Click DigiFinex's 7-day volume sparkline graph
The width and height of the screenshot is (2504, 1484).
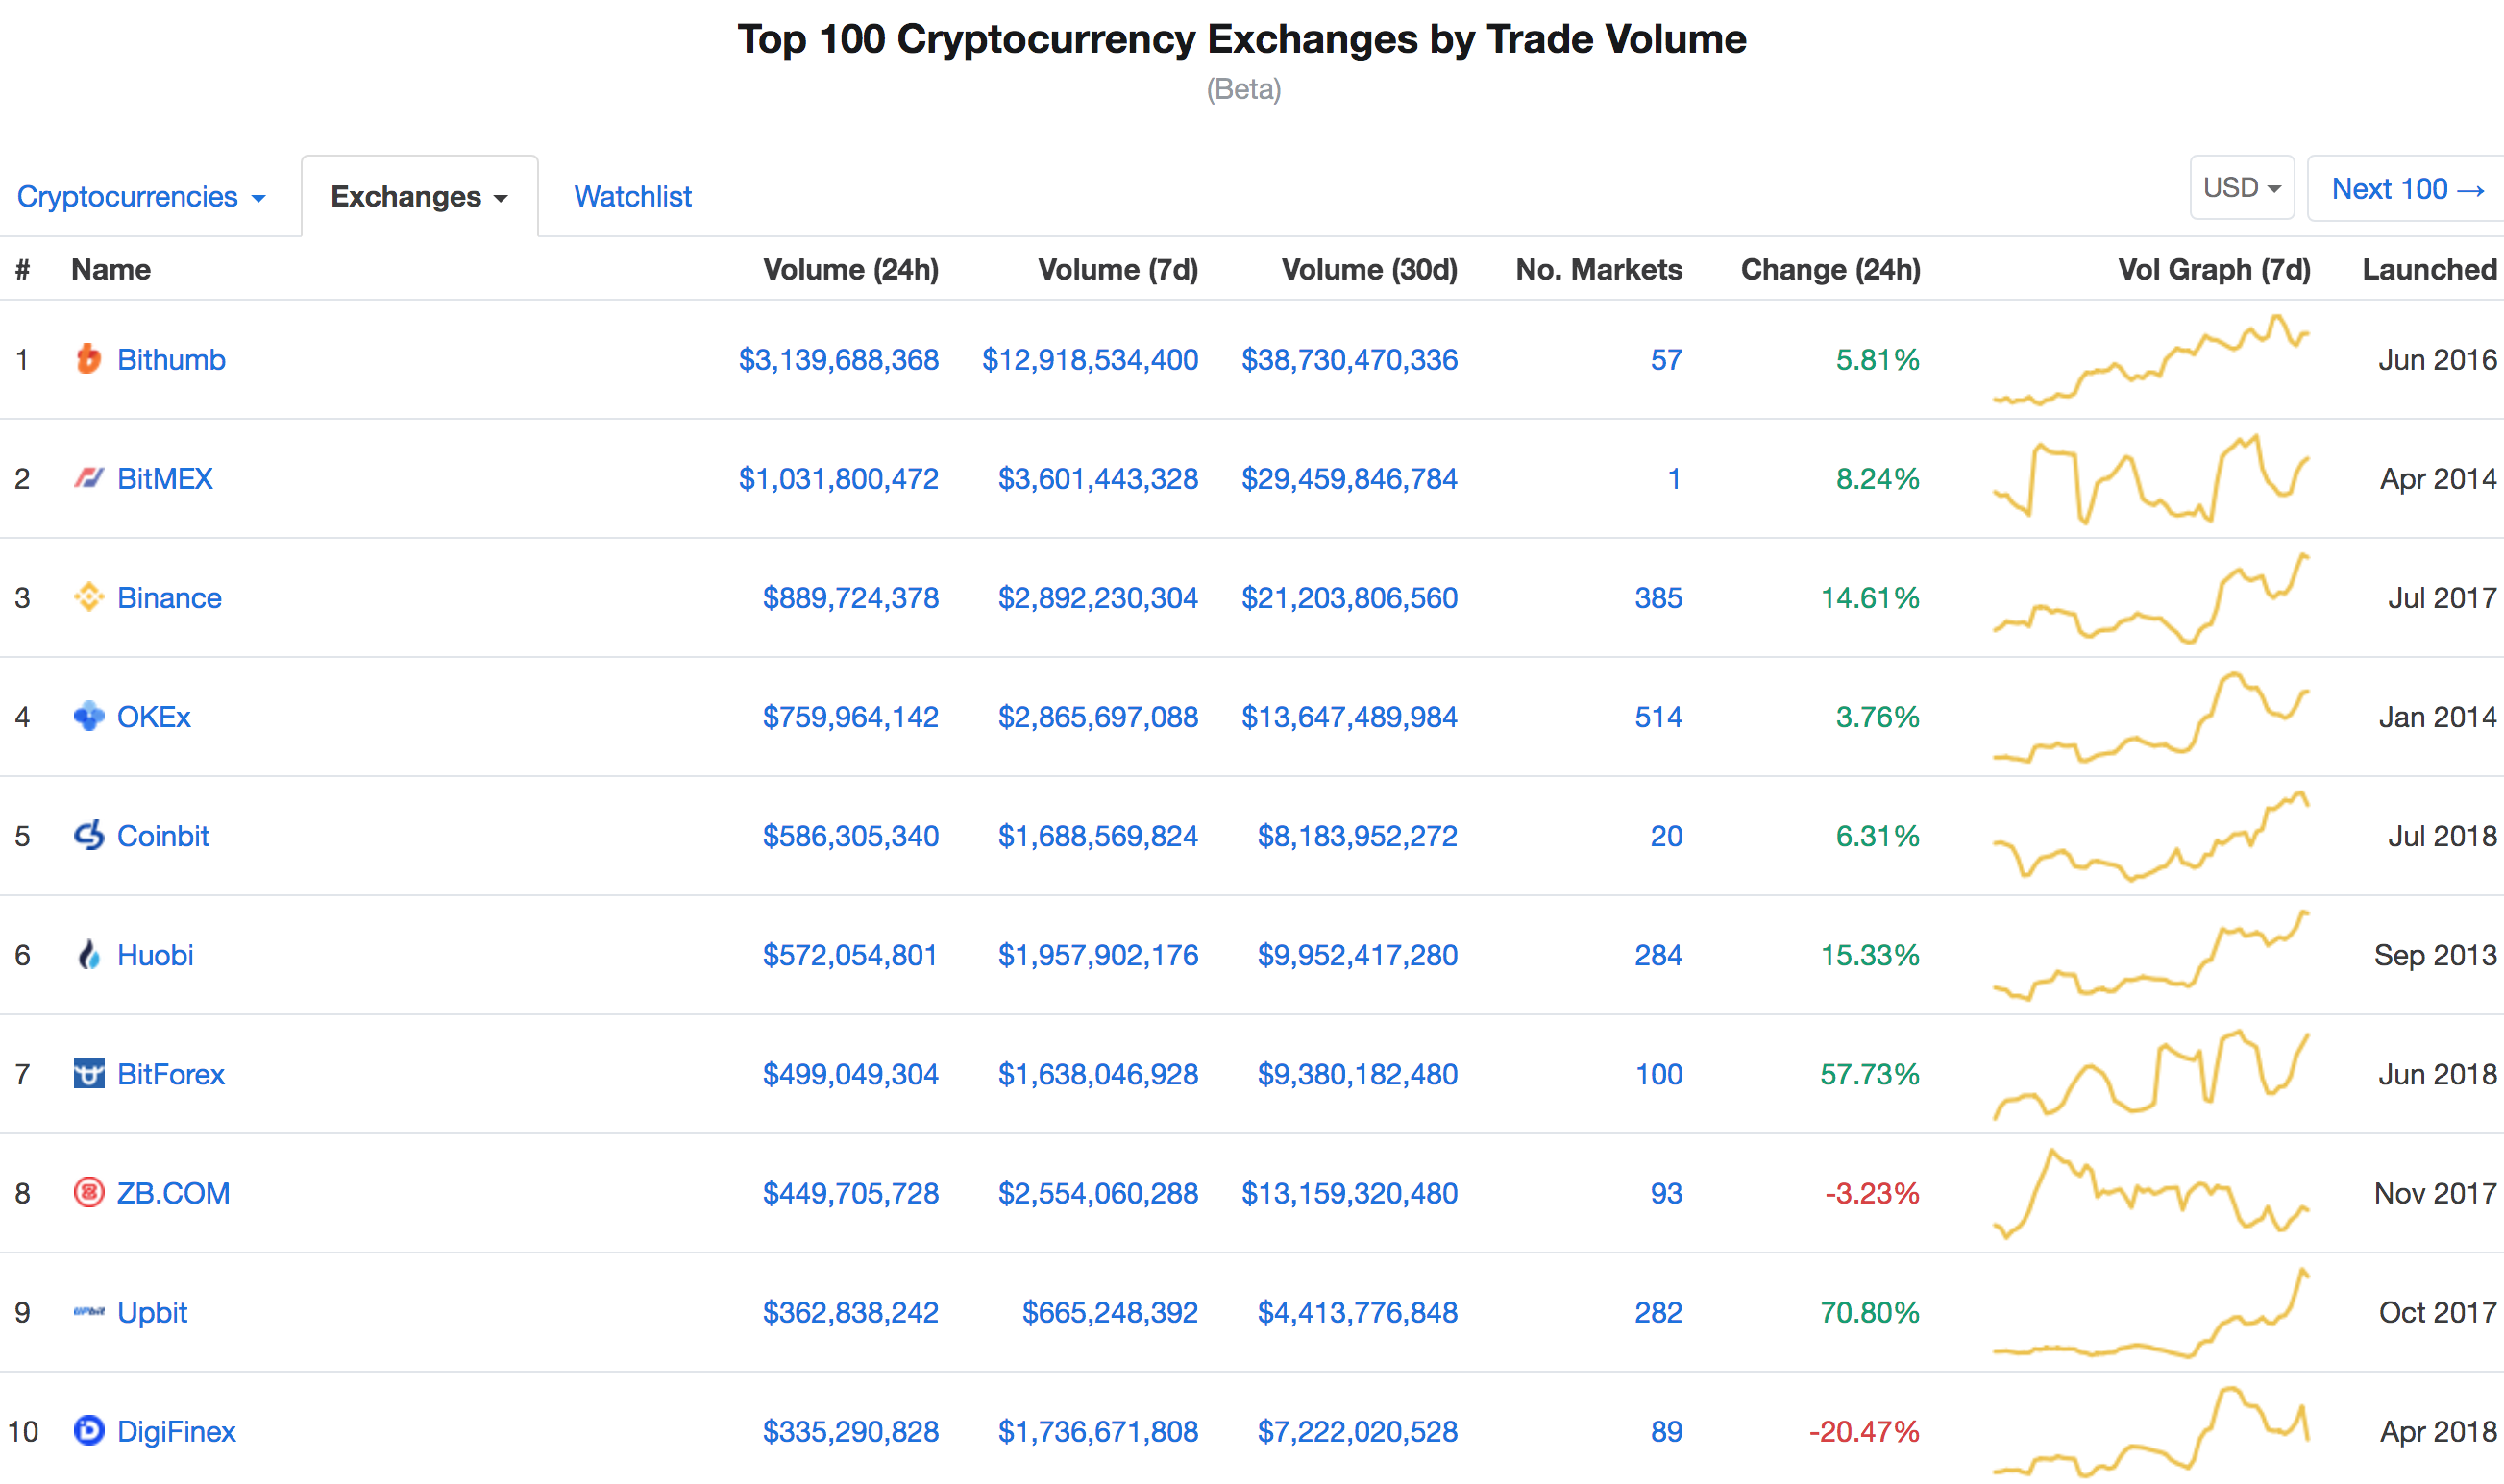point(2150,1430)
